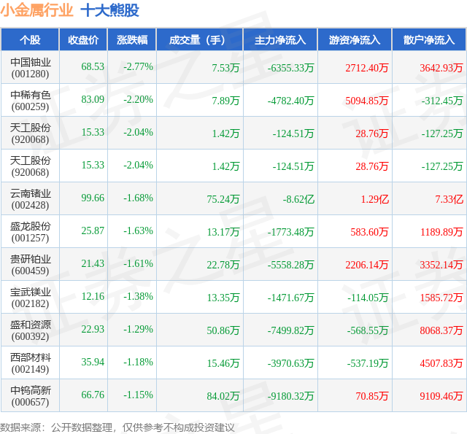This screenshot has width=467, height=434.
Task: Select the 云南锗业 (002428) row name
Action: pos(30,199)
